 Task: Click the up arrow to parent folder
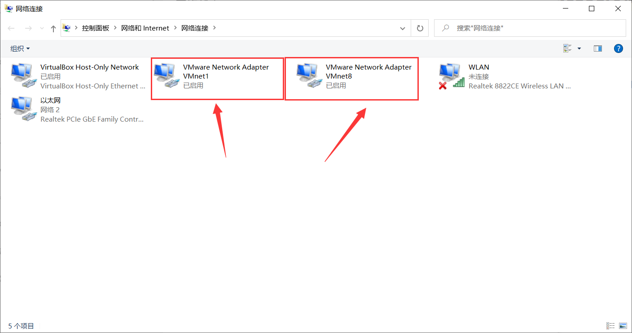pos(53,28)
